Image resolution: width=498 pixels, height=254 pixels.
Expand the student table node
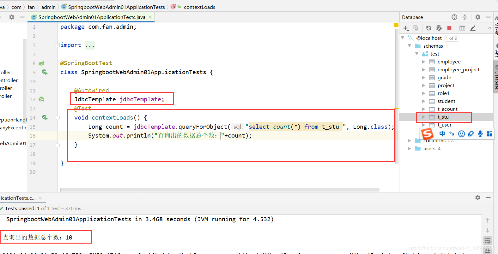coord(424,101)
